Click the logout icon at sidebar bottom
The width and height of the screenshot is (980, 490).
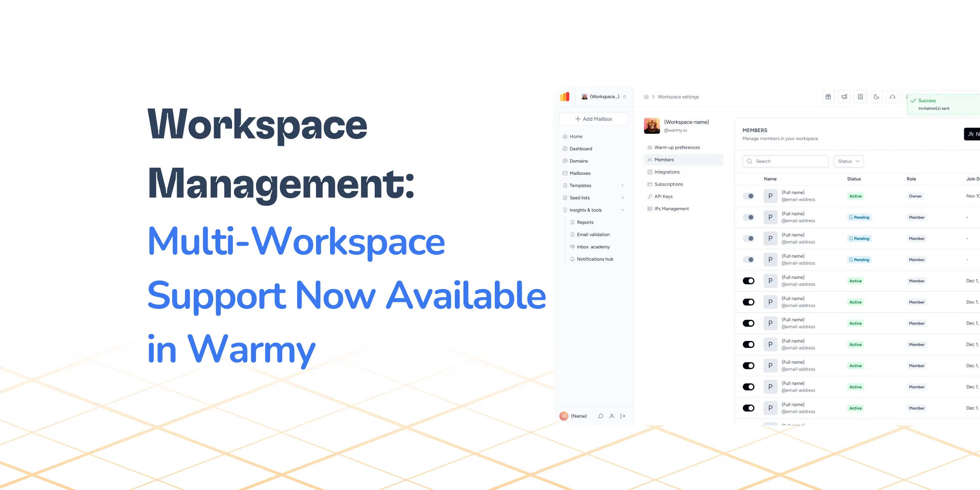(622, 416)
